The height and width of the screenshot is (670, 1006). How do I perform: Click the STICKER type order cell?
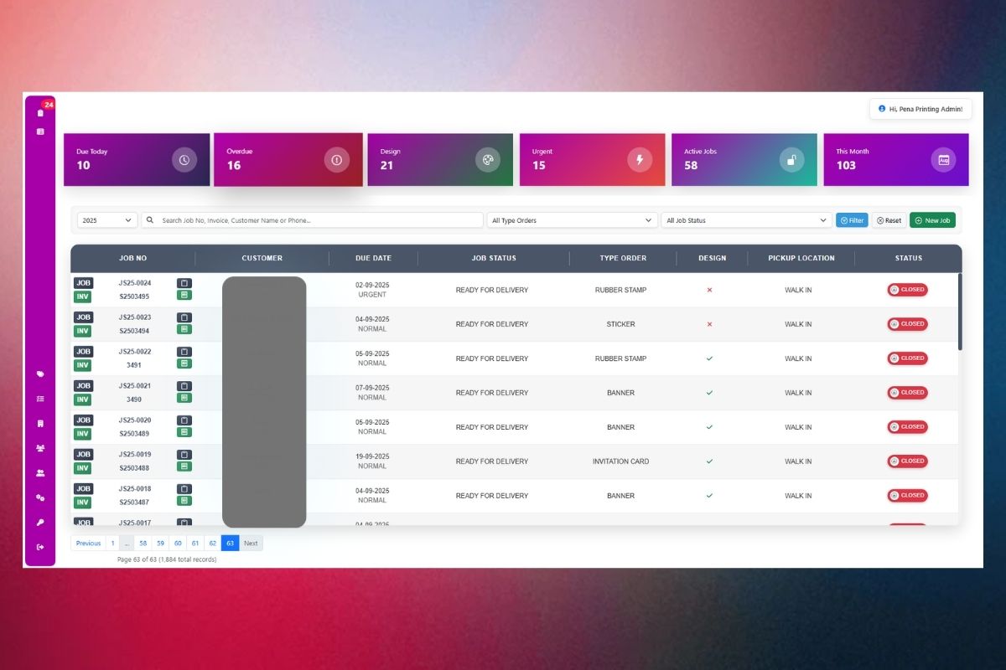(620, 324)
